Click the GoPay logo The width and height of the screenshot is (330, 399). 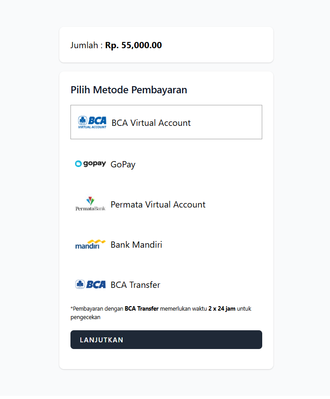coord(91,164)
